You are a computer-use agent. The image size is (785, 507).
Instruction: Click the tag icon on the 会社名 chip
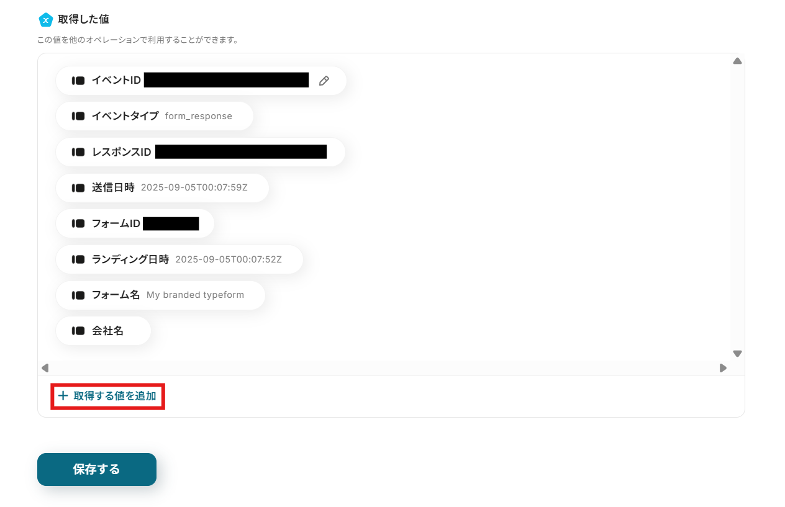click(78, 331)
